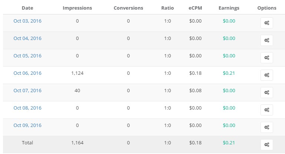Image resolution: width=285 pixels, height=154 pixels.
Task: Open options gear for Oct 06, 2016
Action: (x=266, y=75)
